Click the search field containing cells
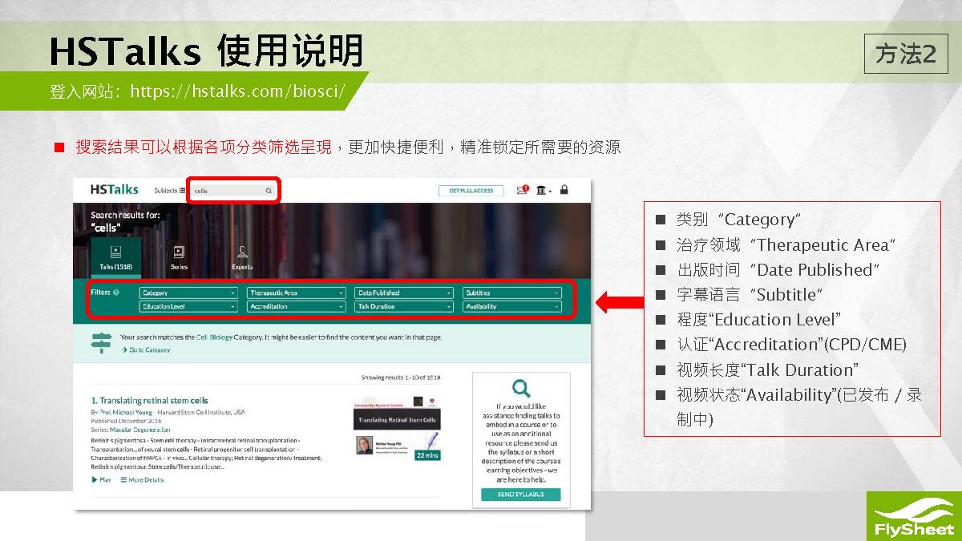This screenshot has height=541, width=962. click(x=228, y=191)
